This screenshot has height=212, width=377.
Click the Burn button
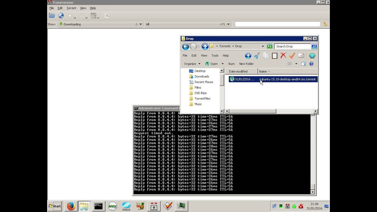point(232,64)
